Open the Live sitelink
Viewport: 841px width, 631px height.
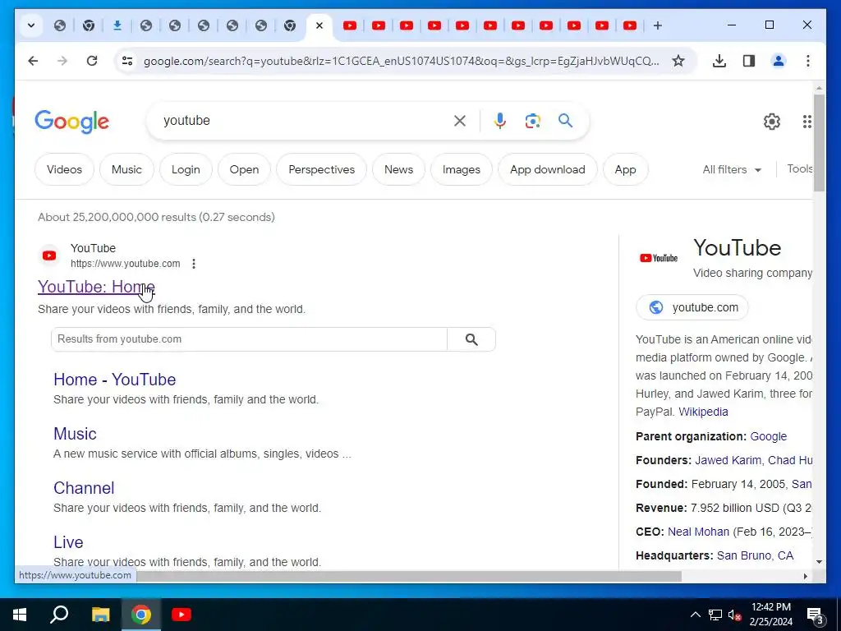(68, 542)
